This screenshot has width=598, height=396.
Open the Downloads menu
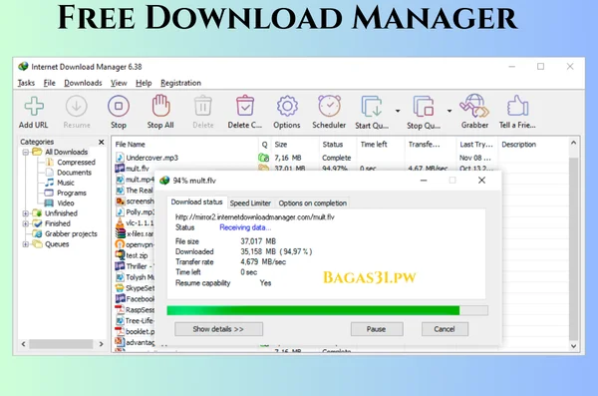[83, 83]
